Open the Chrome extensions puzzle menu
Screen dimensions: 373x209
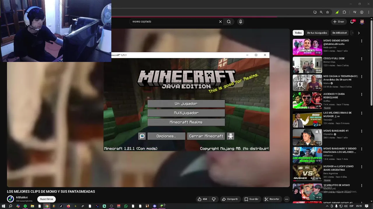click(x=344, y=12)
